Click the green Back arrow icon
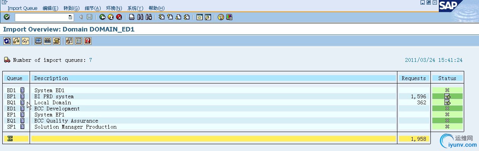The height and width of the screenshot is (151, 479). point(102,17)
